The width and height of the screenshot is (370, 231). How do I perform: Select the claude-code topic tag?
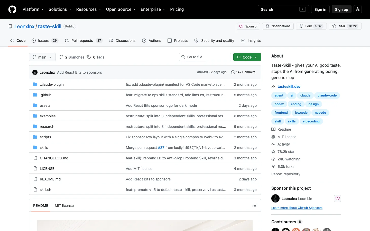point(327,95)
